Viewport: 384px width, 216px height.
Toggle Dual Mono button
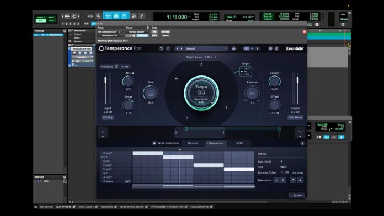coord(295,117)
